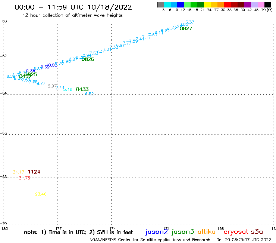This screenshot has height=243, width=276.
Task: Click the yellow swatch in the color bar
Action: coord(207,4)
